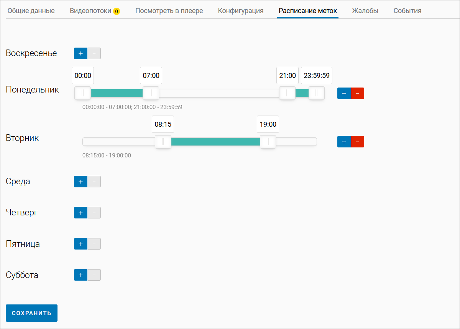
Task: Go to Посмотреть в плеере tab
Action: pos(169,11)
